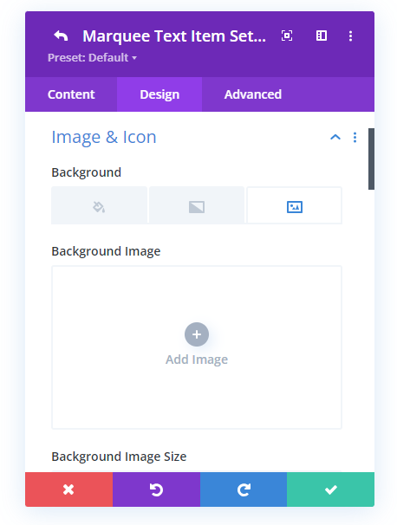This screenshot has width=397, height=525.
Task: Select background image tab
Action: click(x=295, y=205)
